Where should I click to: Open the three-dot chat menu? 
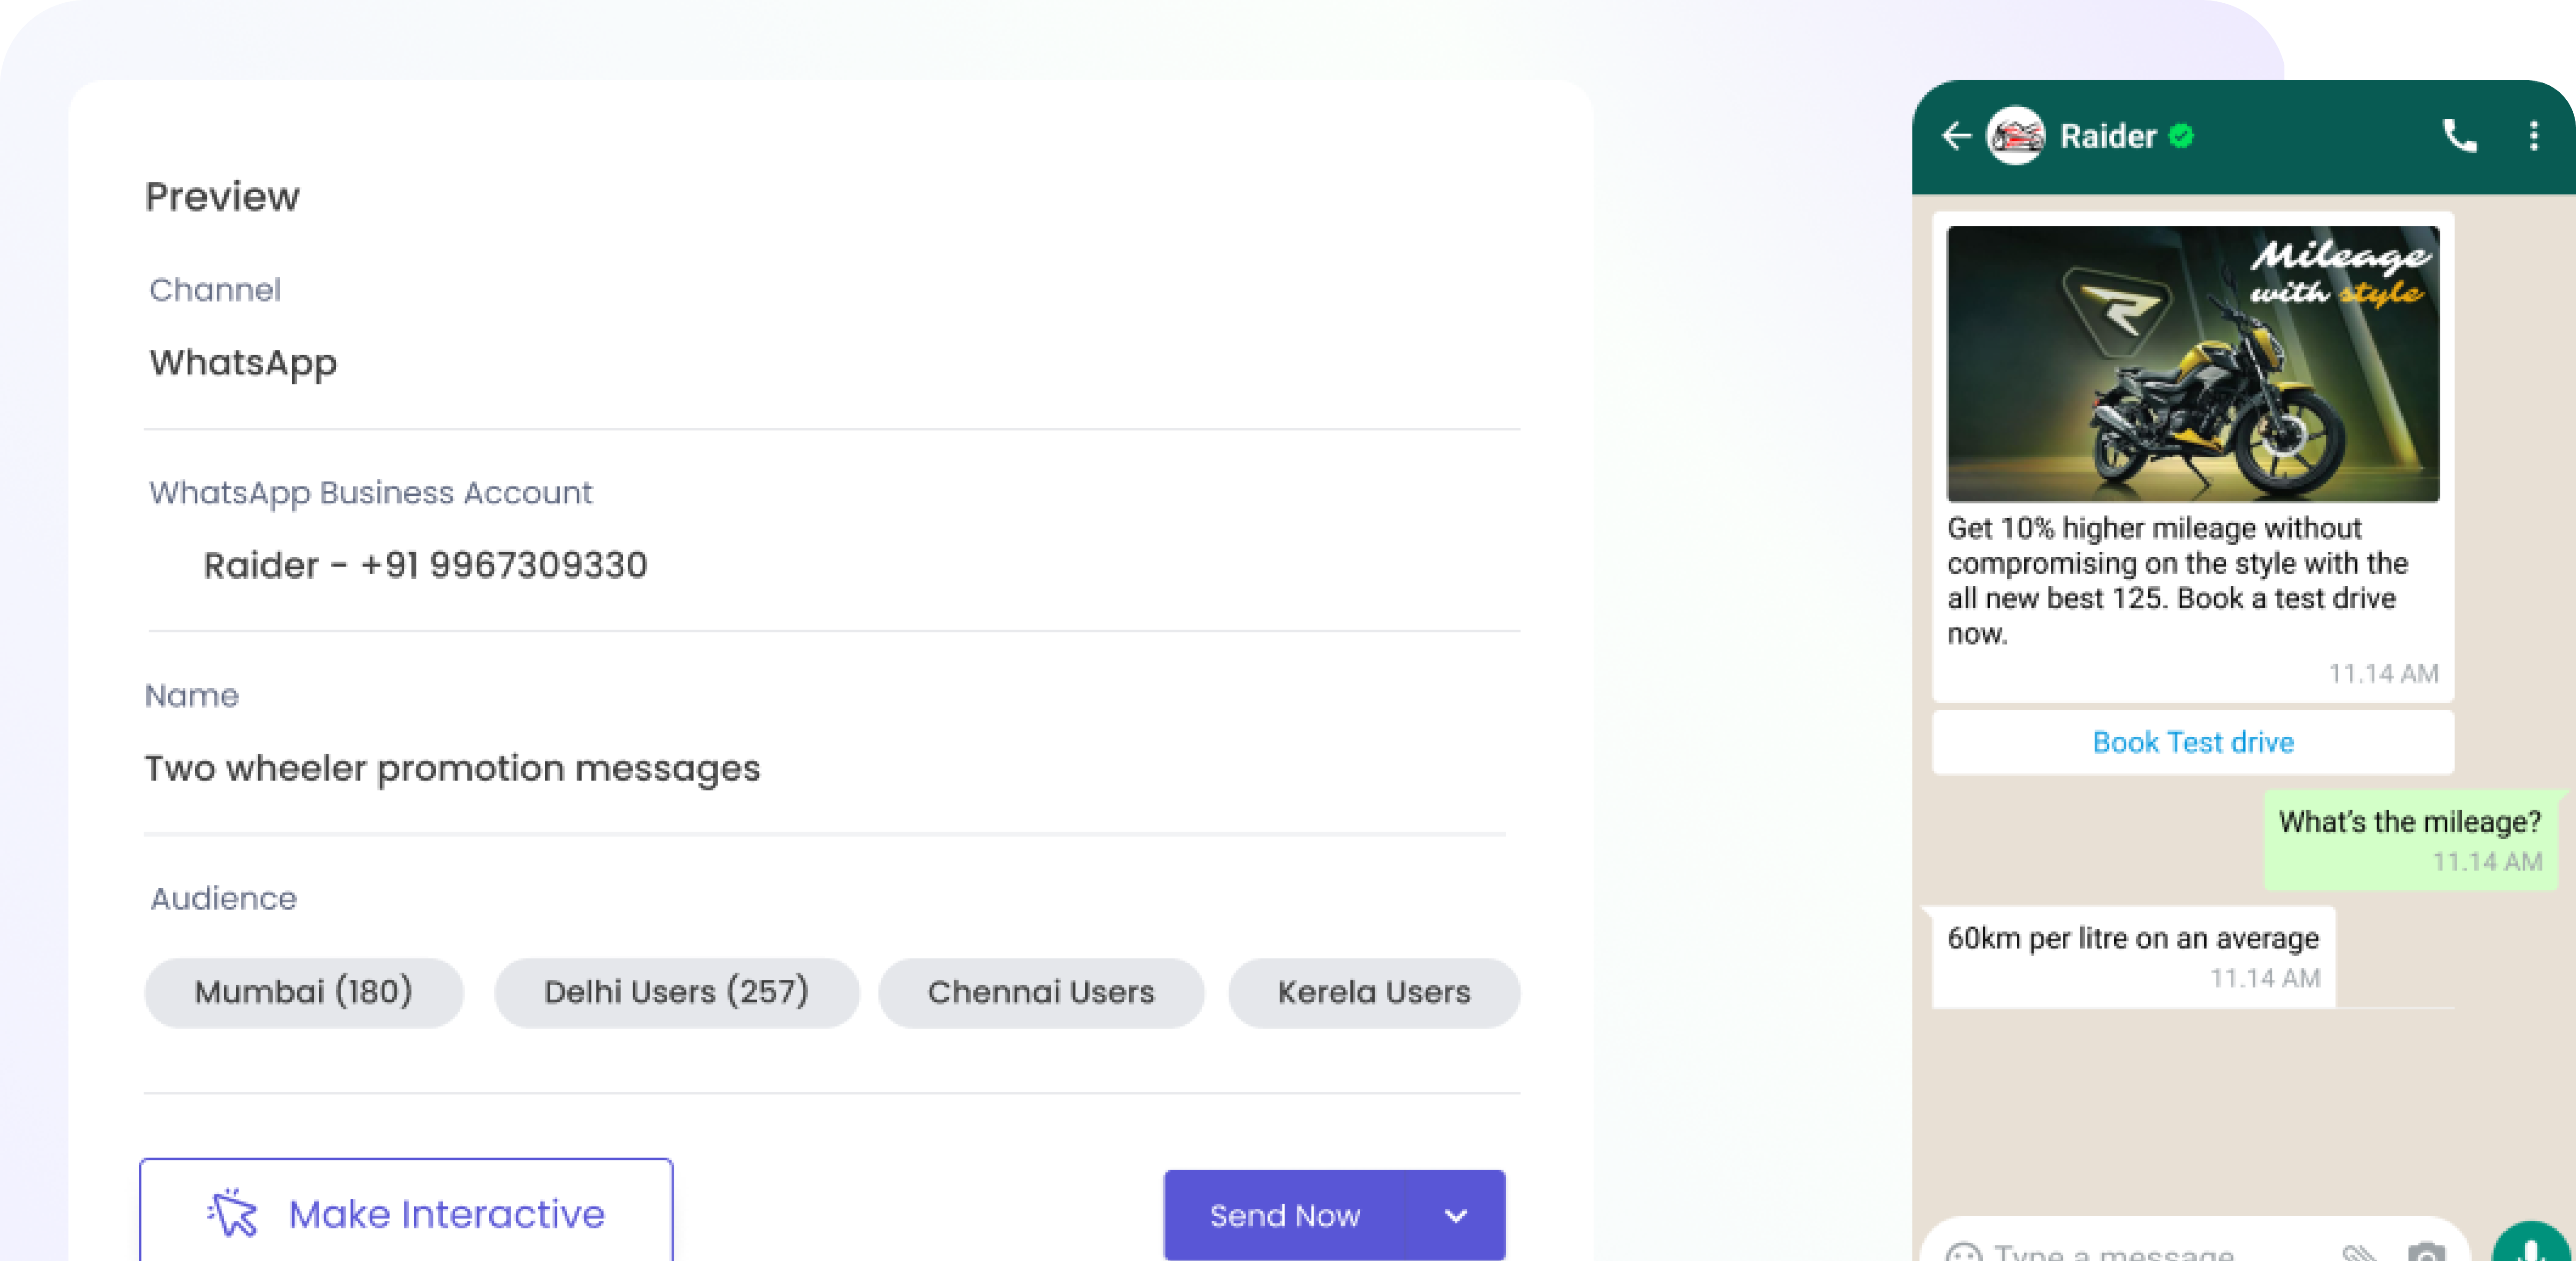click(x=2534, y=136)
